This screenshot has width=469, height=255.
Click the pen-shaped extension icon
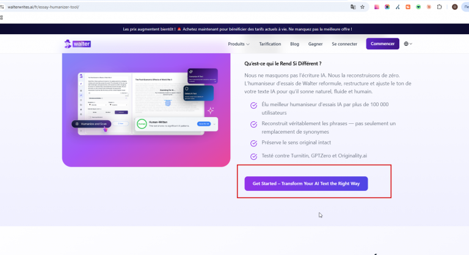[398, 7]
